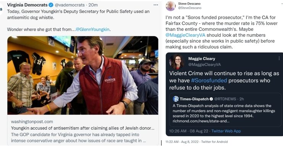Click the 20m timestamp on the tweet
This screenshot has height=149, width=283.
click(x=93, y=5)
